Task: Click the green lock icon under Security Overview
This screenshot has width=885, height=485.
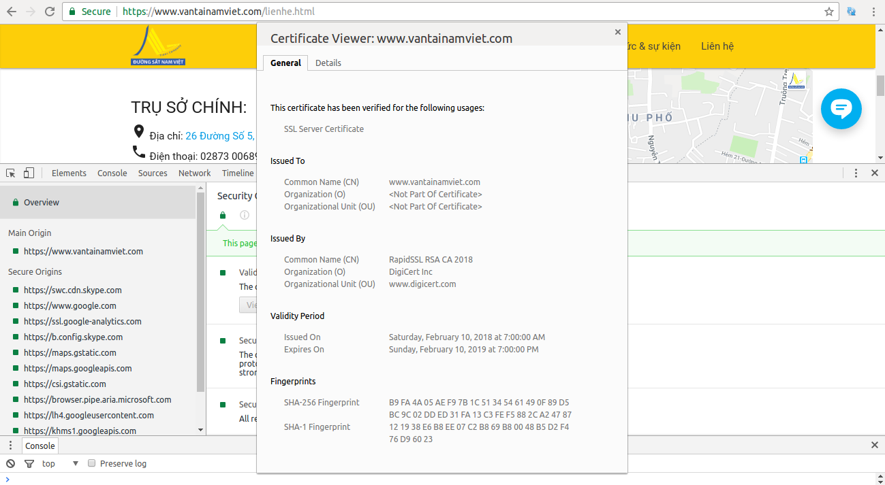Action: click(x=223, y=216)
